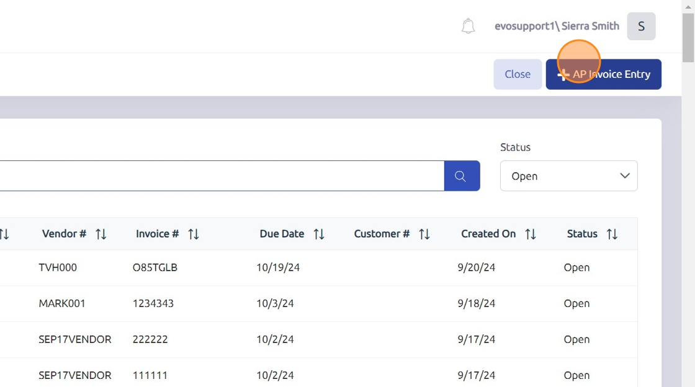Sort by Customer # column arrows

pos(424,234)
